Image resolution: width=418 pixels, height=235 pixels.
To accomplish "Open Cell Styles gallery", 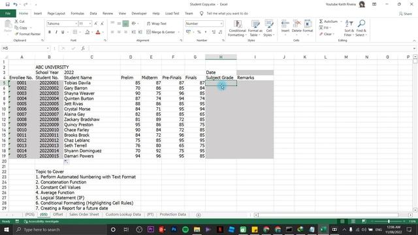I will [x=268, y=28].
